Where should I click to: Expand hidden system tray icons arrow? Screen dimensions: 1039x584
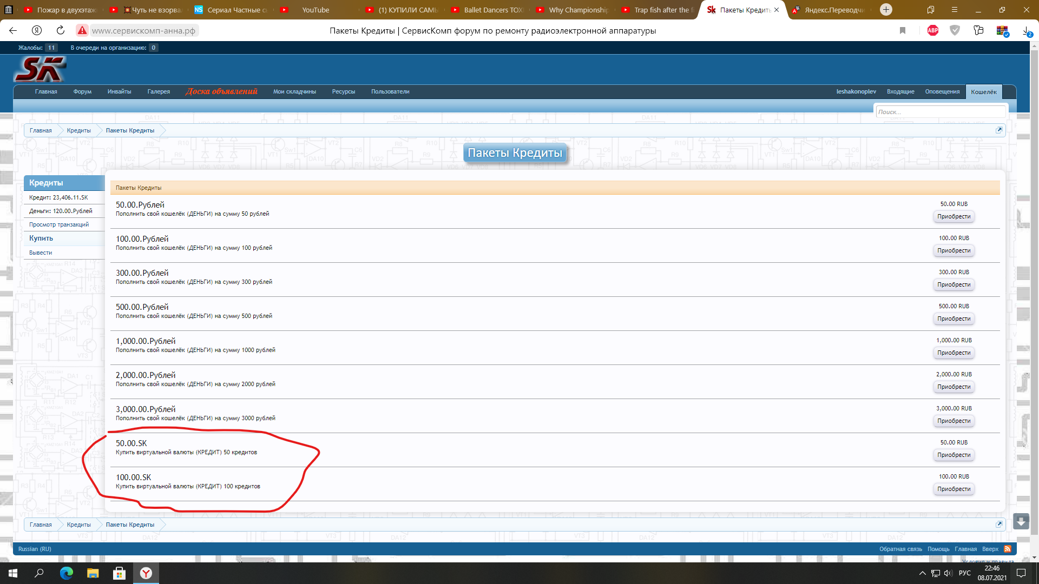click(x=922, y=573)
